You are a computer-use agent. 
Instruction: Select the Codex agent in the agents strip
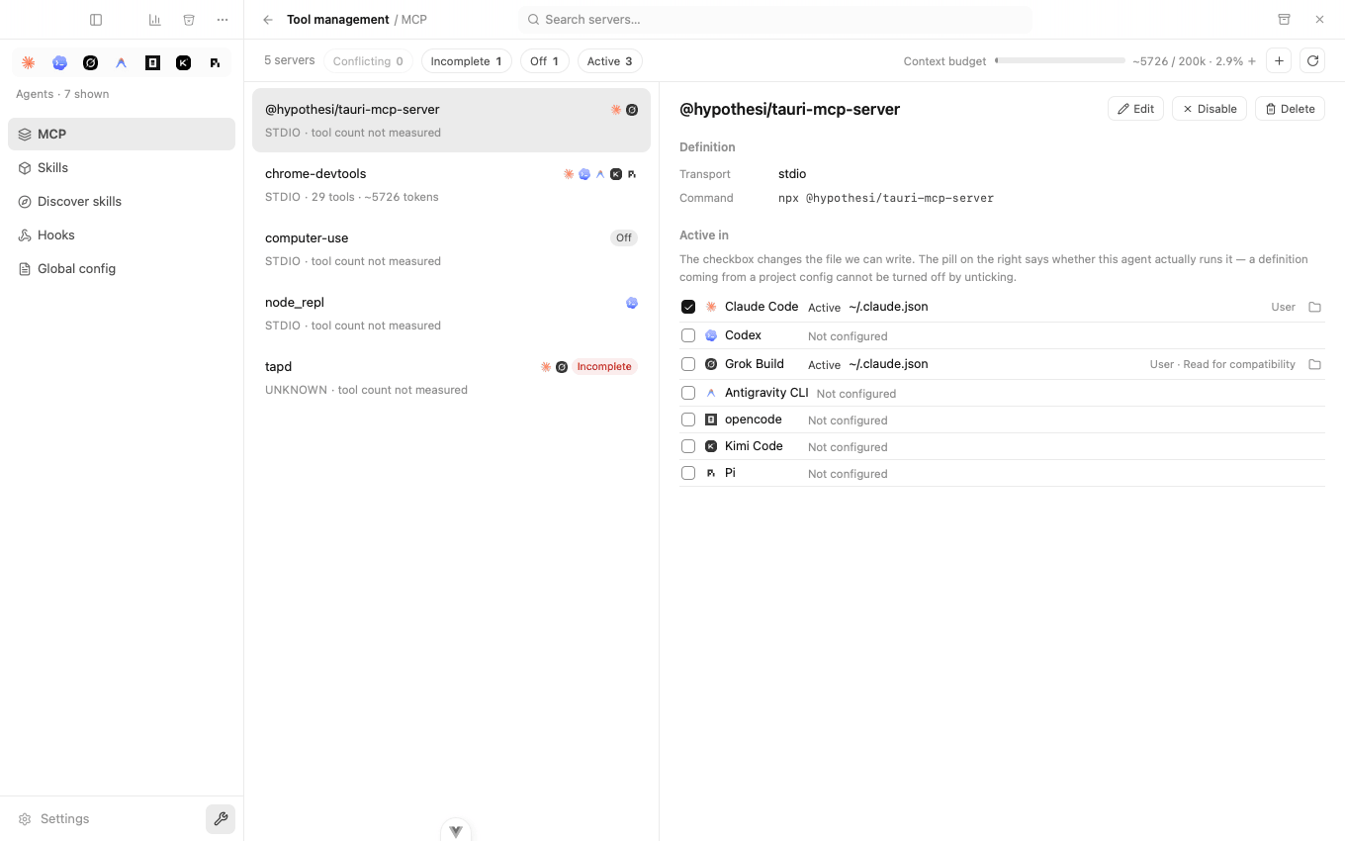tap(59, 62)
